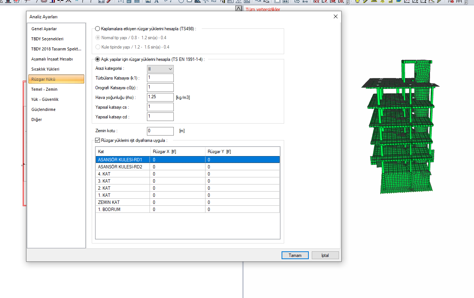This screenshot has height=298, width=474.
Task: Select the 2. KAT row
Action: click(188, 188)
